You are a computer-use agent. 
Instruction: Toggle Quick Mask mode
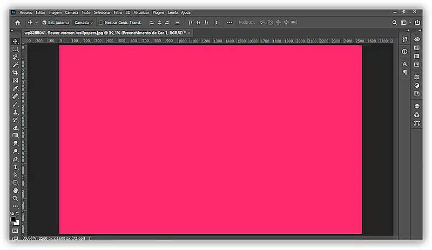pos(15,231)
